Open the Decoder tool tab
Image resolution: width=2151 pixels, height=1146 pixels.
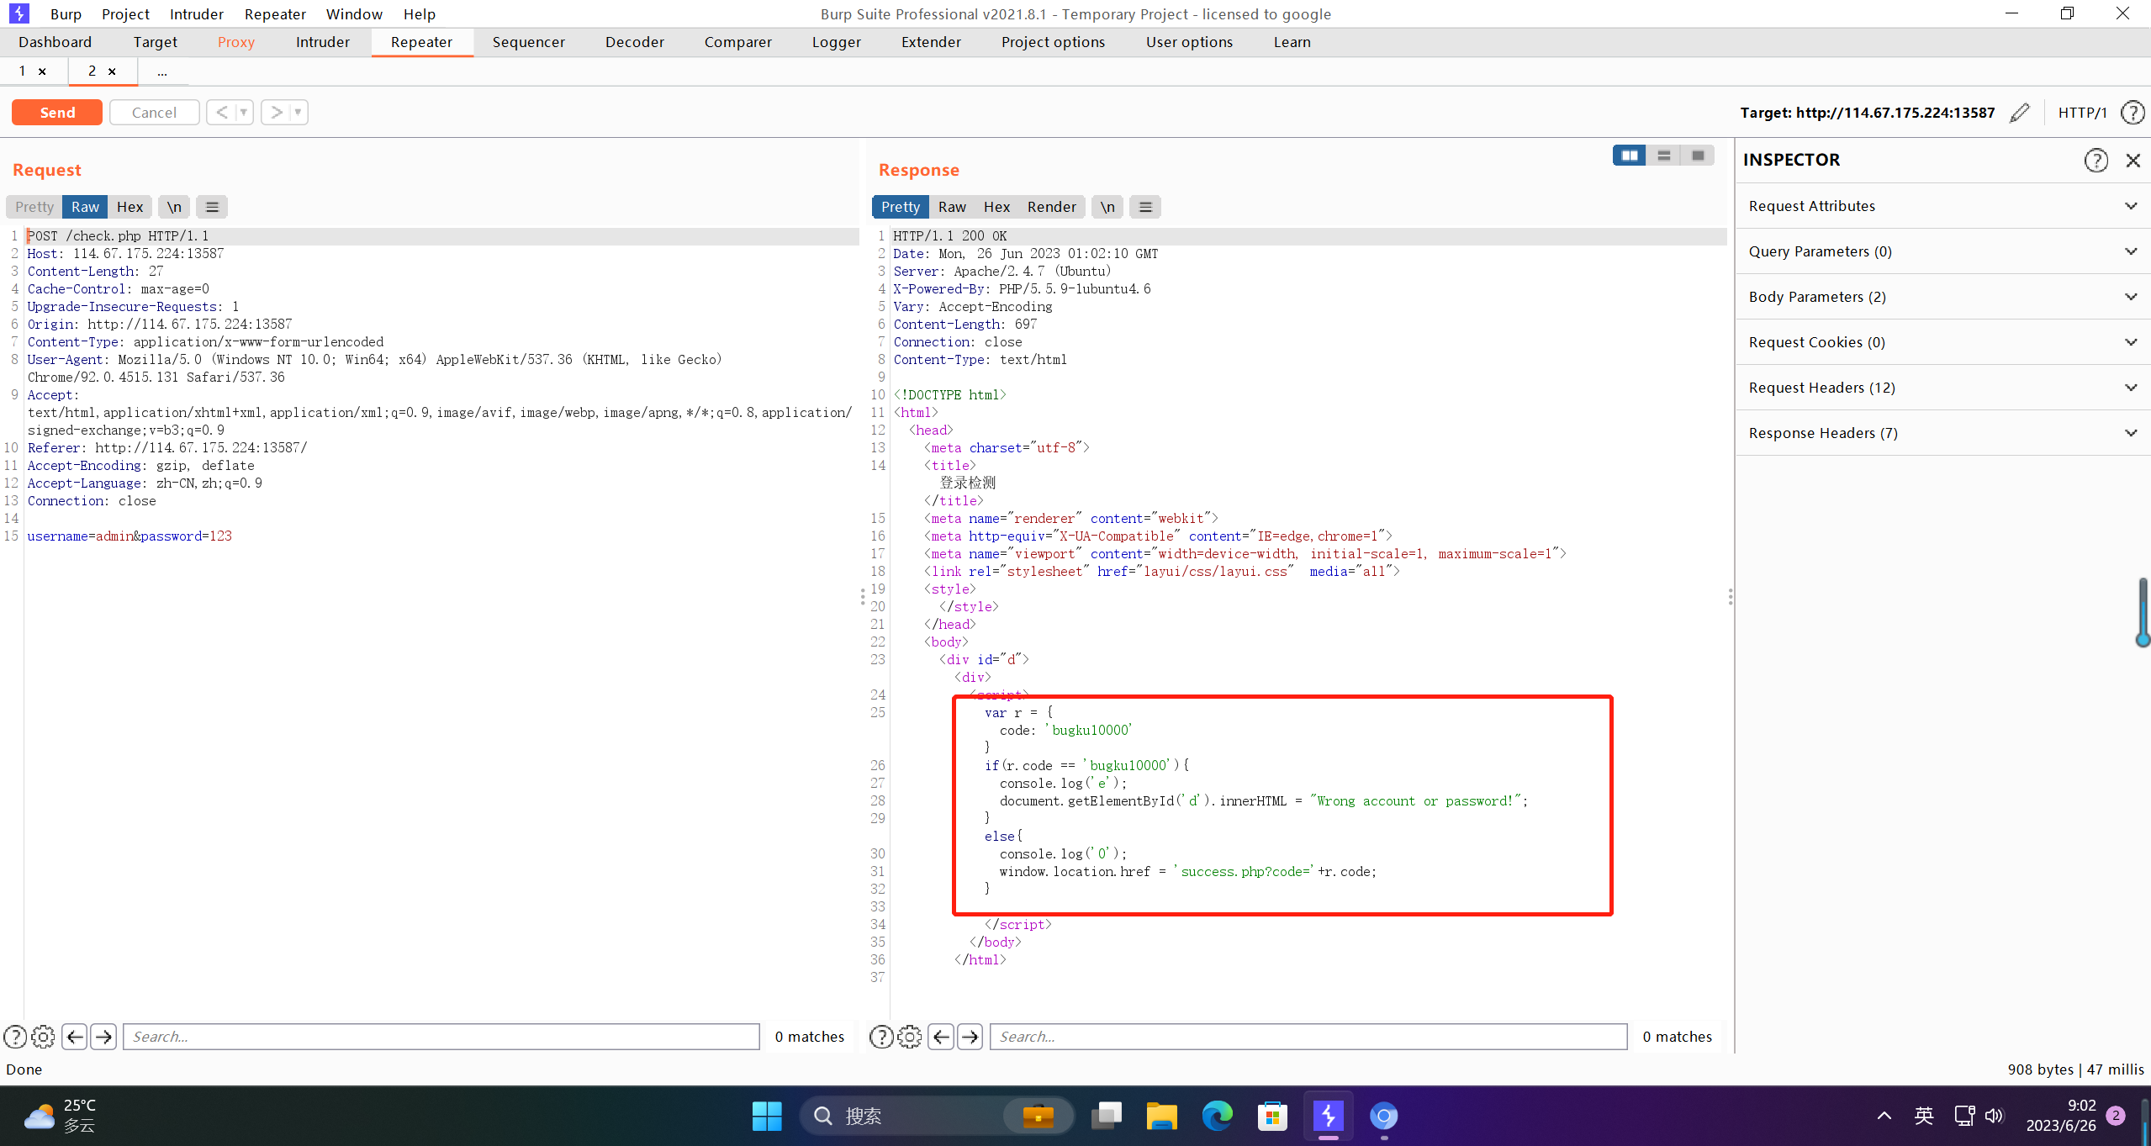pyautogui.click(x=632, y=41)
